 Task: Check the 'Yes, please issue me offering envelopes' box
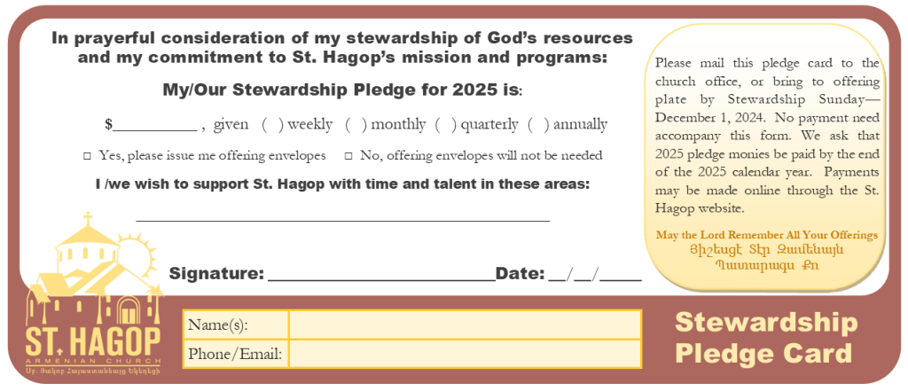point(87,156)
